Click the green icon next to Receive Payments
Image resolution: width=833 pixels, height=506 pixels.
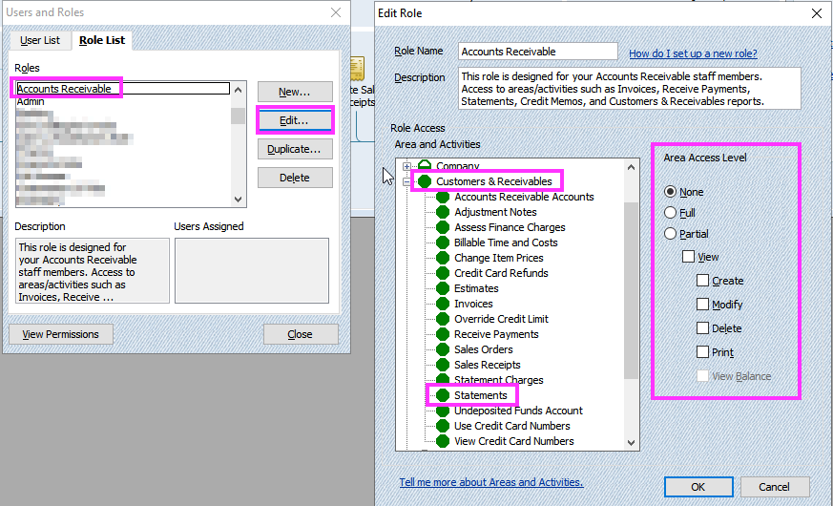pyautogui.click(x=443, y=334)
